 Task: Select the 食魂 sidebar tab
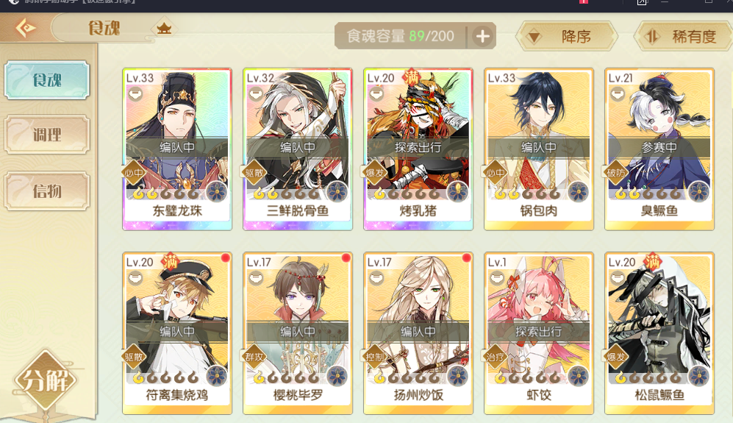click(x=47, y=80)
